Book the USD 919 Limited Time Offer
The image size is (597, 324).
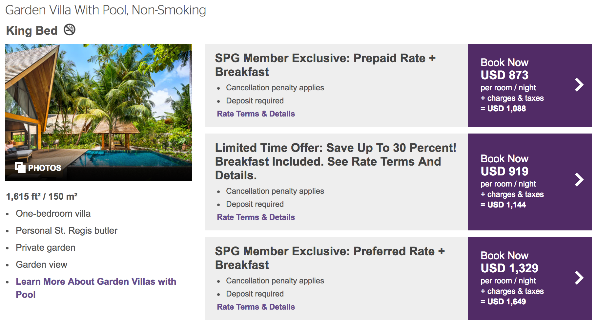(504, 171)
